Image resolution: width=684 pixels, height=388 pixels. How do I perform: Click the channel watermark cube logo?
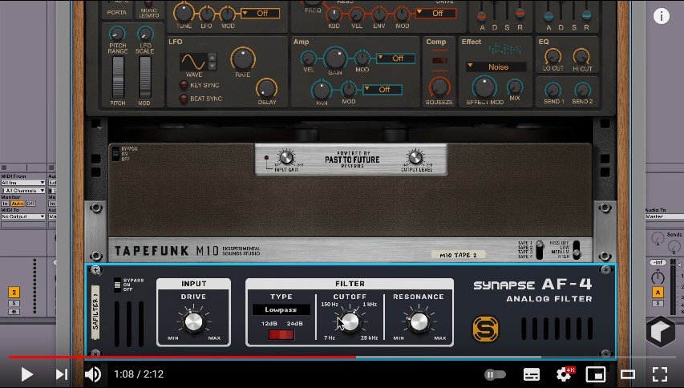pyautogui.click(x=661, y=331)
